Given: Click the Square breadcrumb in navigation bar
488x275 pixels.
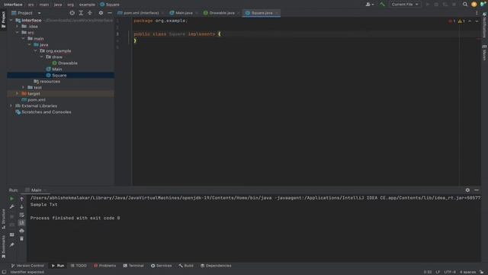Looking at the screenshot, I should tap(110, 5).
